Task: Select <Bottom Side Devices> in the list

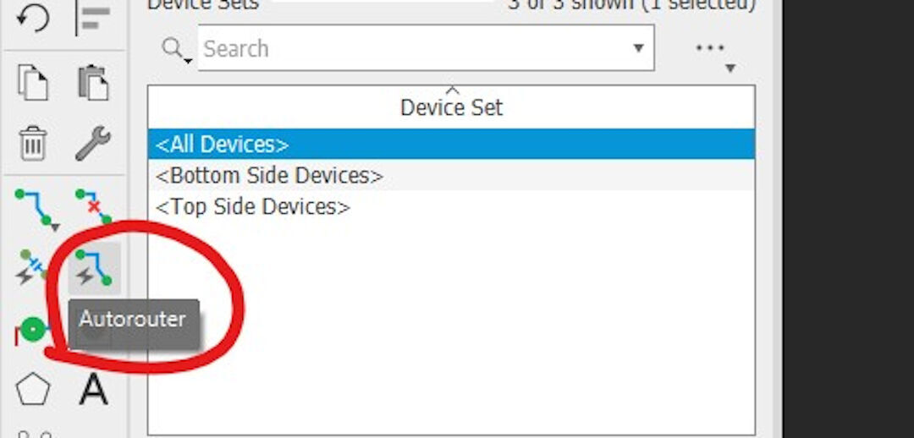Action: click(x=269, y=176)
